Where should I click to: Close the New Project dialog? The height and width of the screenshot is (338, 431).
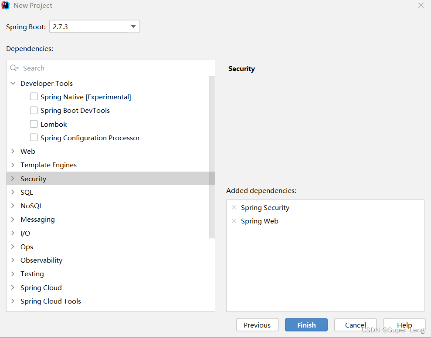[421, 5]
